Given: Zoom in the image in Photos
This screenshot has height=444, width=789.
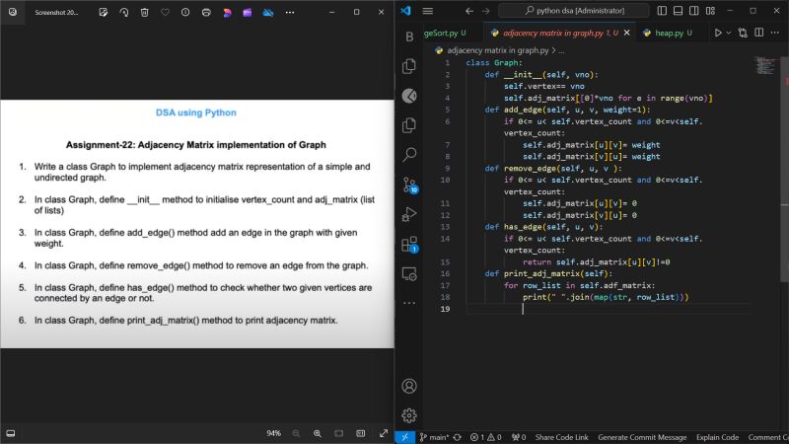Looking at the screenshot, I should click(x=317, y=433).
